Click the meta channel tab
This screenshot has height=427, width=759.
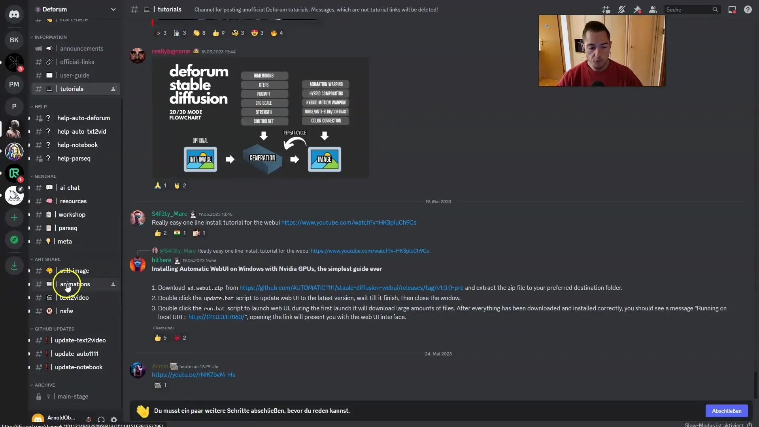[65, 241]
